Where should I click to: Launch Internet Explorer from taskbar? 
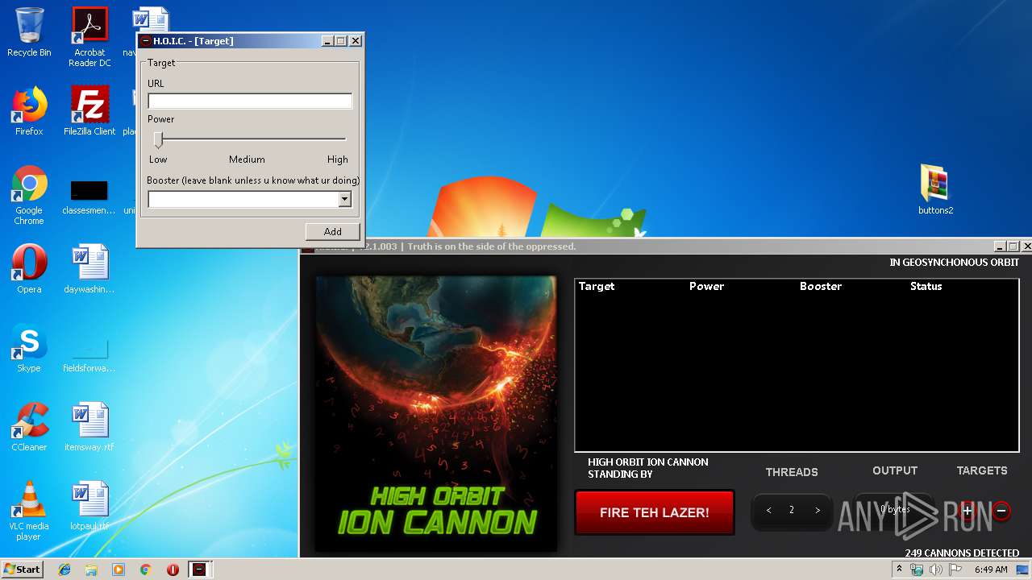point(64,570)
